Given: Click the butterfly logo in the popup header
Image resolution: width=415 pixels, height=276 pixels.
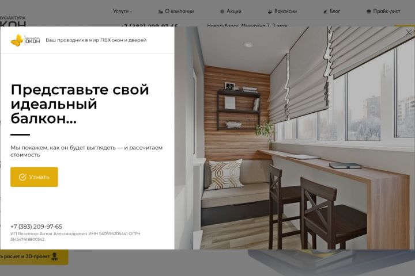Looking at the screenshot, I should pyautogui.click(x=17, y=40).
